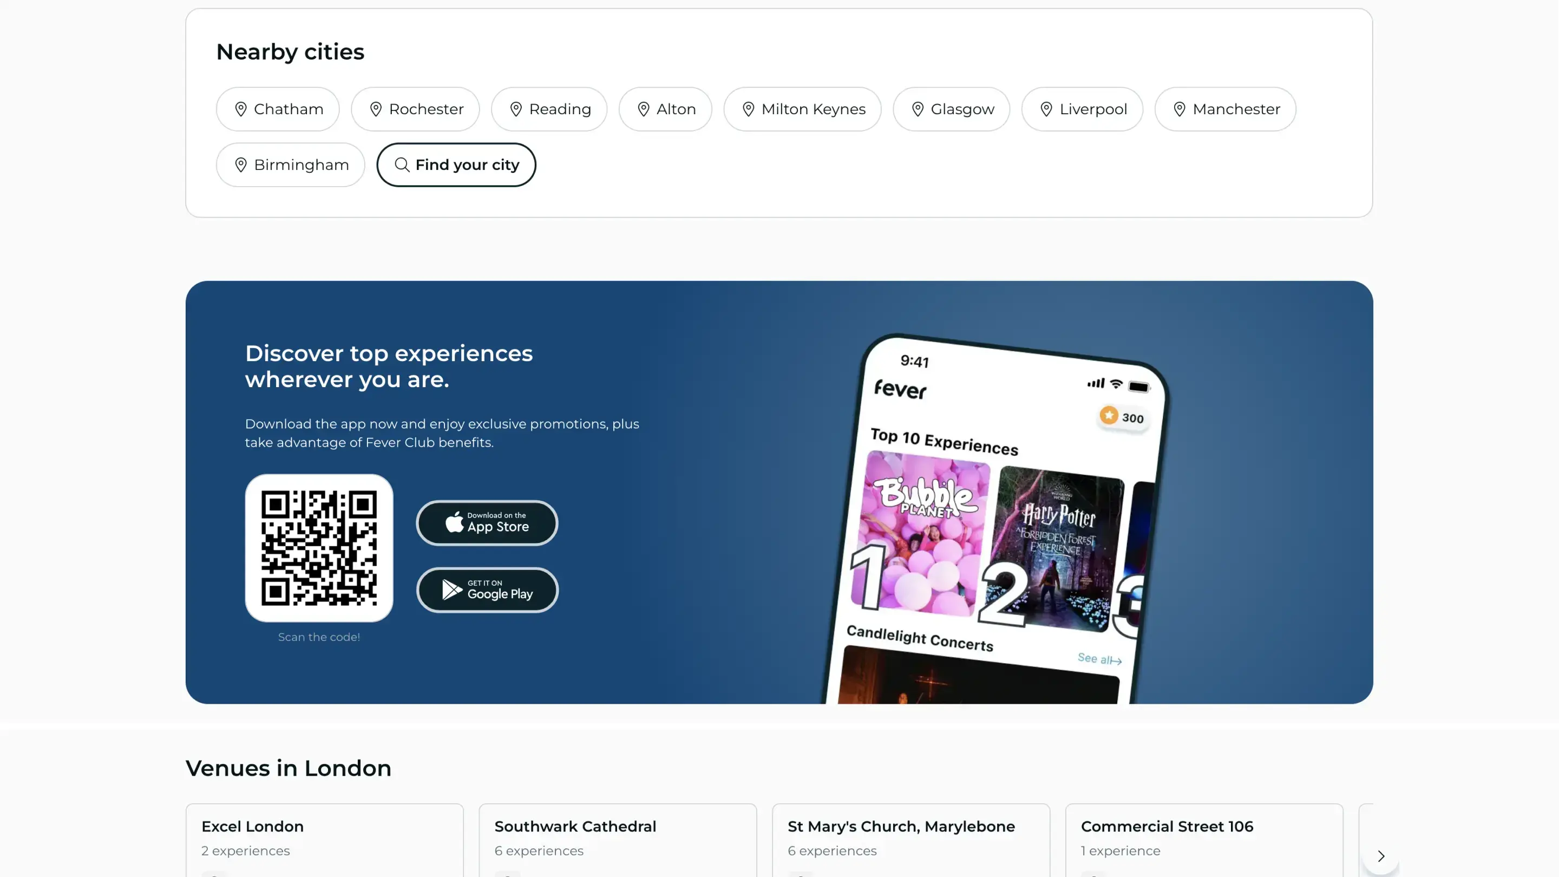Click the Google Play triangle logo

coord(452,590)
